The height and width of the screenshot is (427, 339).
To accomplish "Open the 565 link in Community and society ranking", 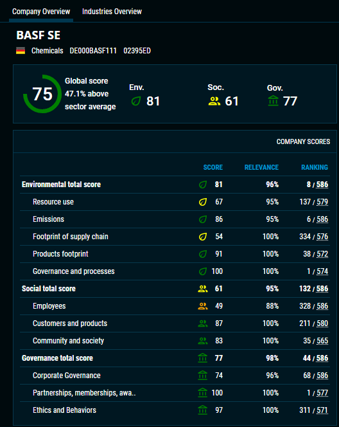I will tap(322, 341).
